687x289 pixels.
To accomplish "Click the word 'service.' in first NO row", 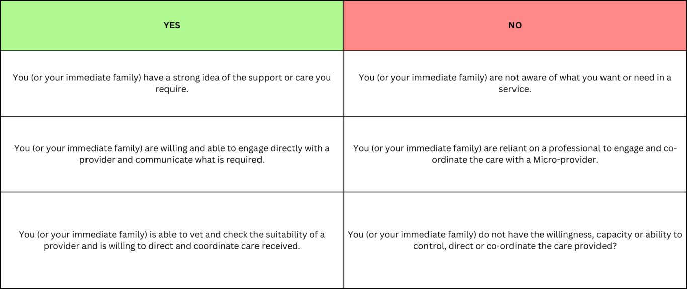I will point(515,89).
